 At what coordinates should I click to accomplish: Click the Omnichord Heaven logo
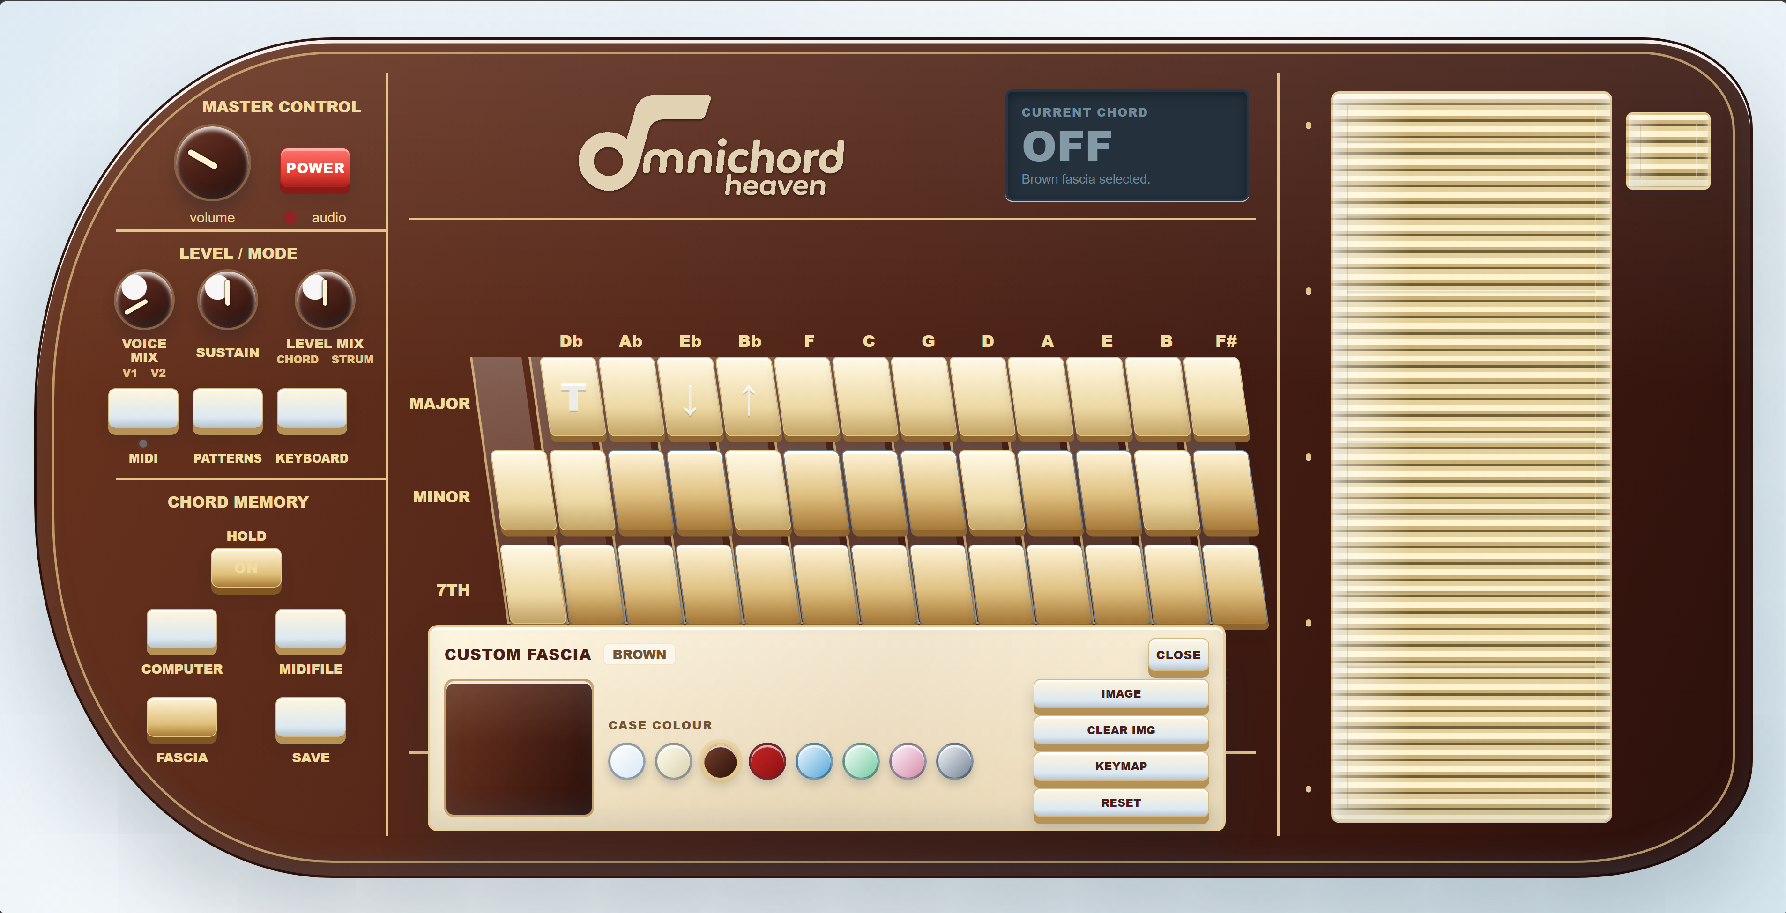[x=711, y=146]
